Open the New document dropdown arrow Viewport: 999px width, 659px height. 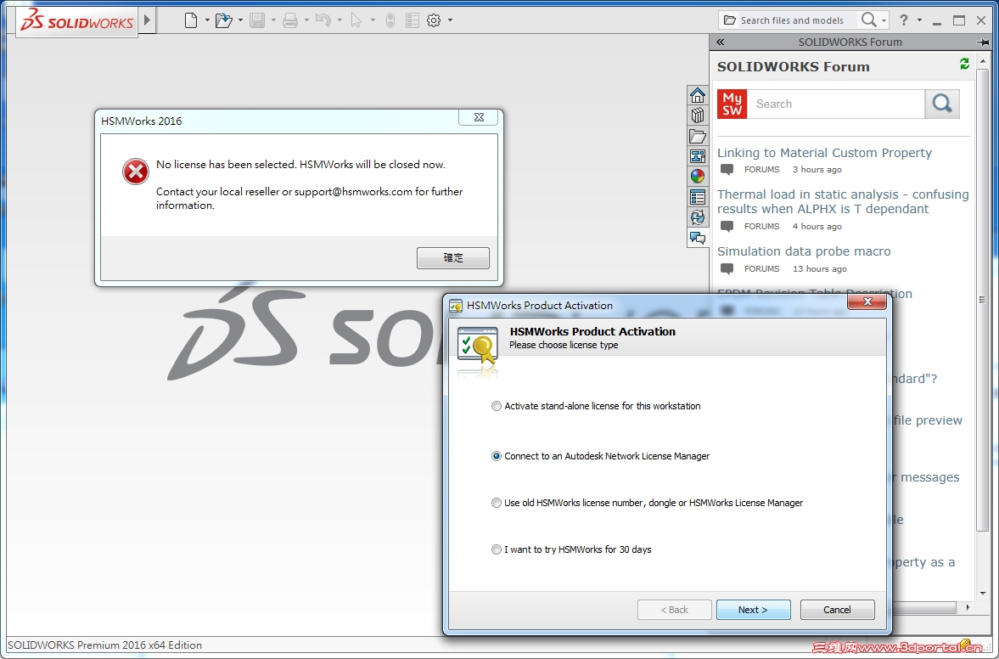pos(207,20)
